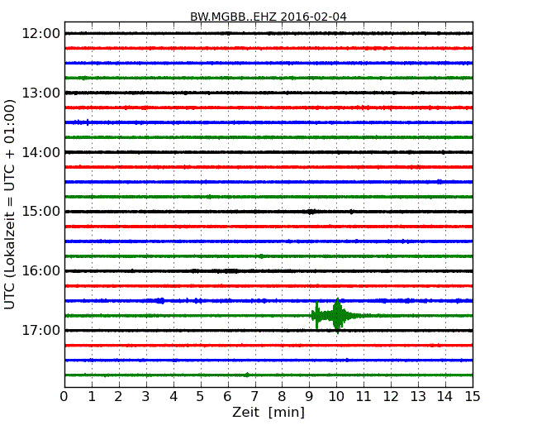
Task: Click the Zeit [min] axis label
Action: coord(268,412)
